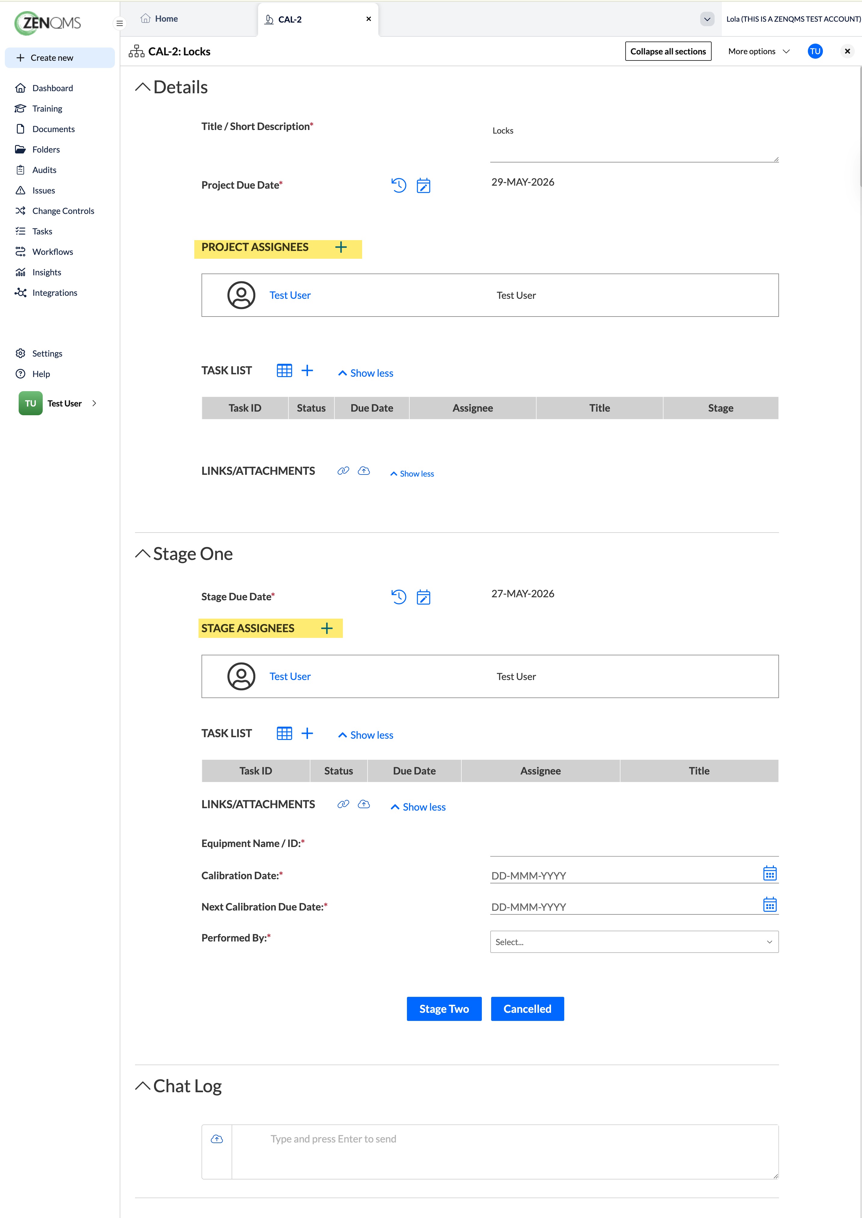The image size is (862, 1218).
Task: Add a task in Stage One task list
Action: (307, 733)
